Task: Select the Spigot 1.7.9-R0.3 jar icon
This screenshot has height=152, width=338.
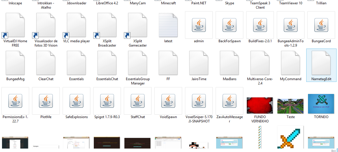Action: tap(107, 101)
